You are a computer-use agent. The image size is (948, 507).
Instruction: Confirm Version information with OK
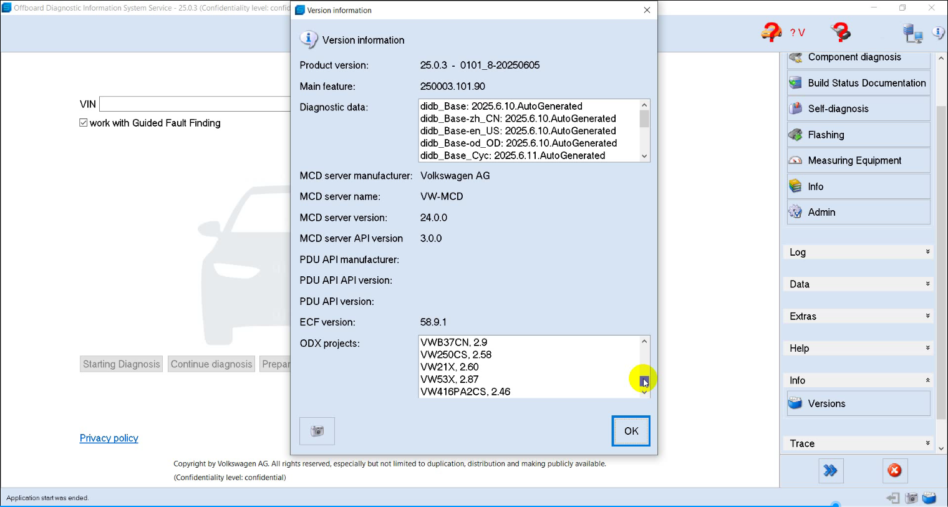[631, 430]
